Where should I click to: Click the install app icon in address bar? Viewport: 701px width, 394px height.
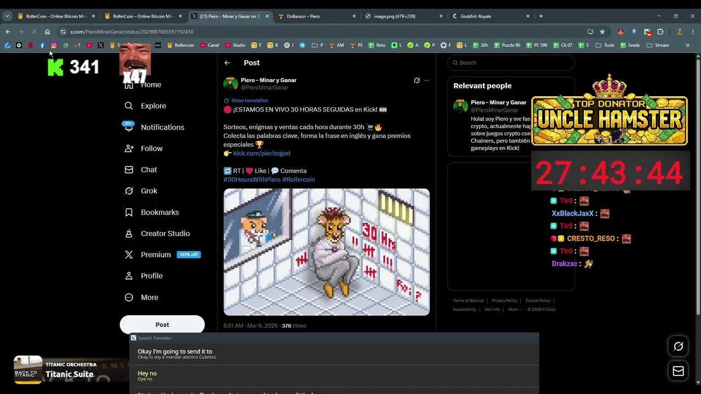coord(590,32)
